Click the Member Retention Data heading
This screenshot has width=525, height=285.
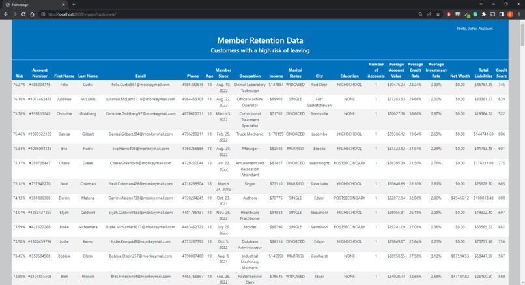coord(260,40)
